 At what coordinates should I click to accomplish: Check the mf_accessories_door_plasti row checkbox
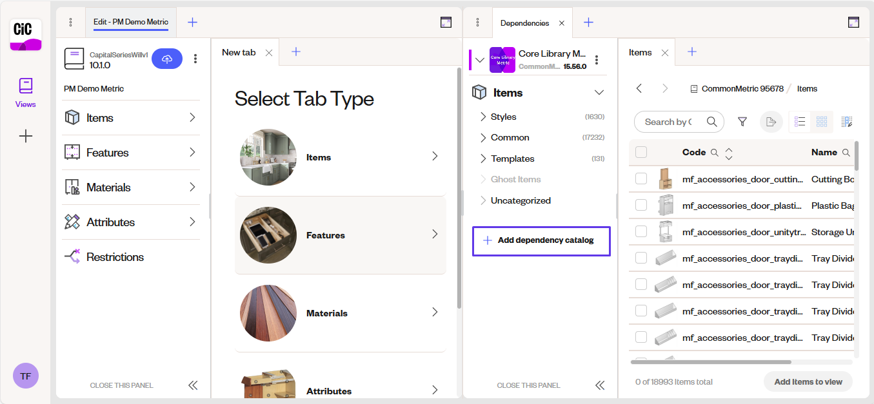click(x=641, y=205)
